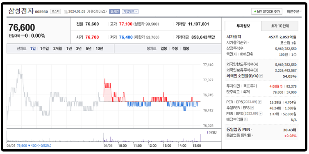Click the 코스피 market badge
The width and height of the screenshot is (309, 154).
(x=56, y=11)
